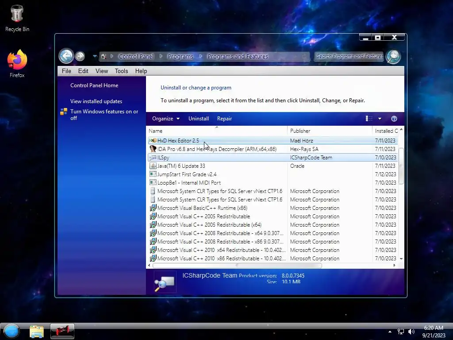Image resolution: width=453 pixels, height=340 pixels.
Task: Click Visual C++ 2010 x86 Redistributable icon
Action: click(153, 258)
